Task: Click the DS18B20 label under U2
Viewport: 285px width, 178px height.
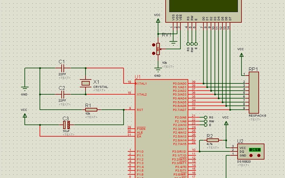Action: click(x=244, y=161)
